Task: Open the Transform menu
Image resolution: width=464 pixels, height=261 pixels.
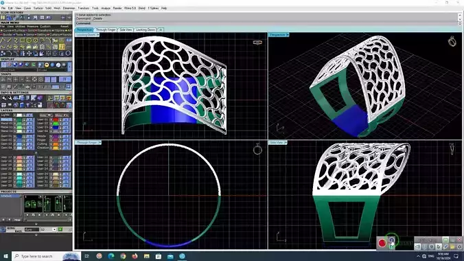Action: point(84,8)
